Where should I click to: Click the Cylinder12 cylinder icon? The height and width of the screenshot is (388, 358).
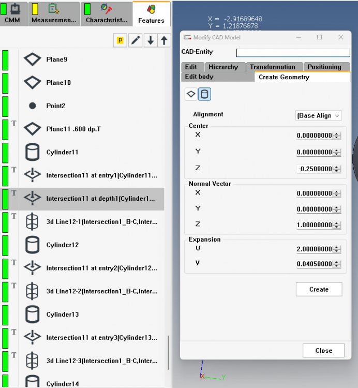coord(33,245)
